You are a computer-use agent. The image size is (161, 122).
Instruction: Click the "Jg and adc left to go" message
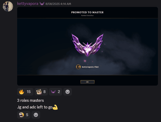(x=35, y=107)
